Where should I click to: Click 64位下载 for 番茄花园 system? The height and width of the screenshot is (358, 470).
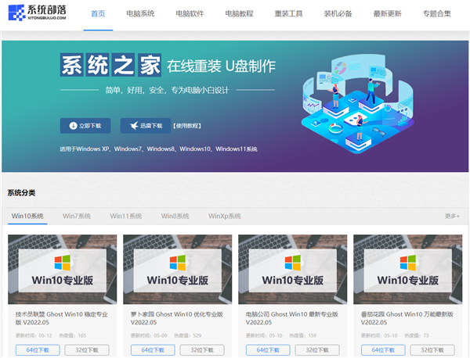(383, 350)
